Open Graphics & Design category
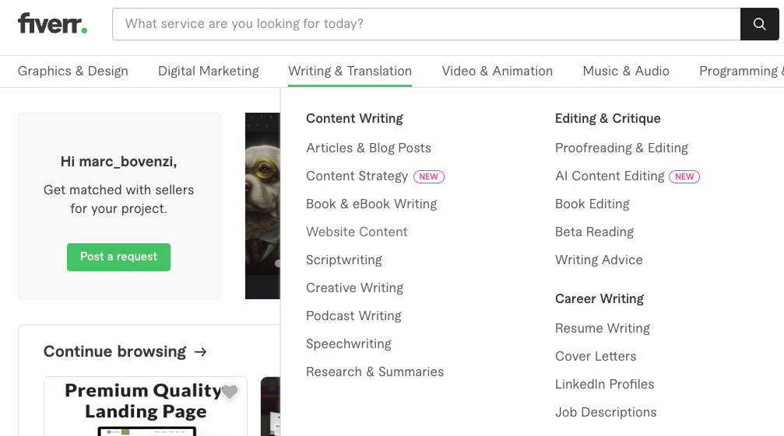Image resolution: width=784 pixels, height=436 pixels. 73,71
